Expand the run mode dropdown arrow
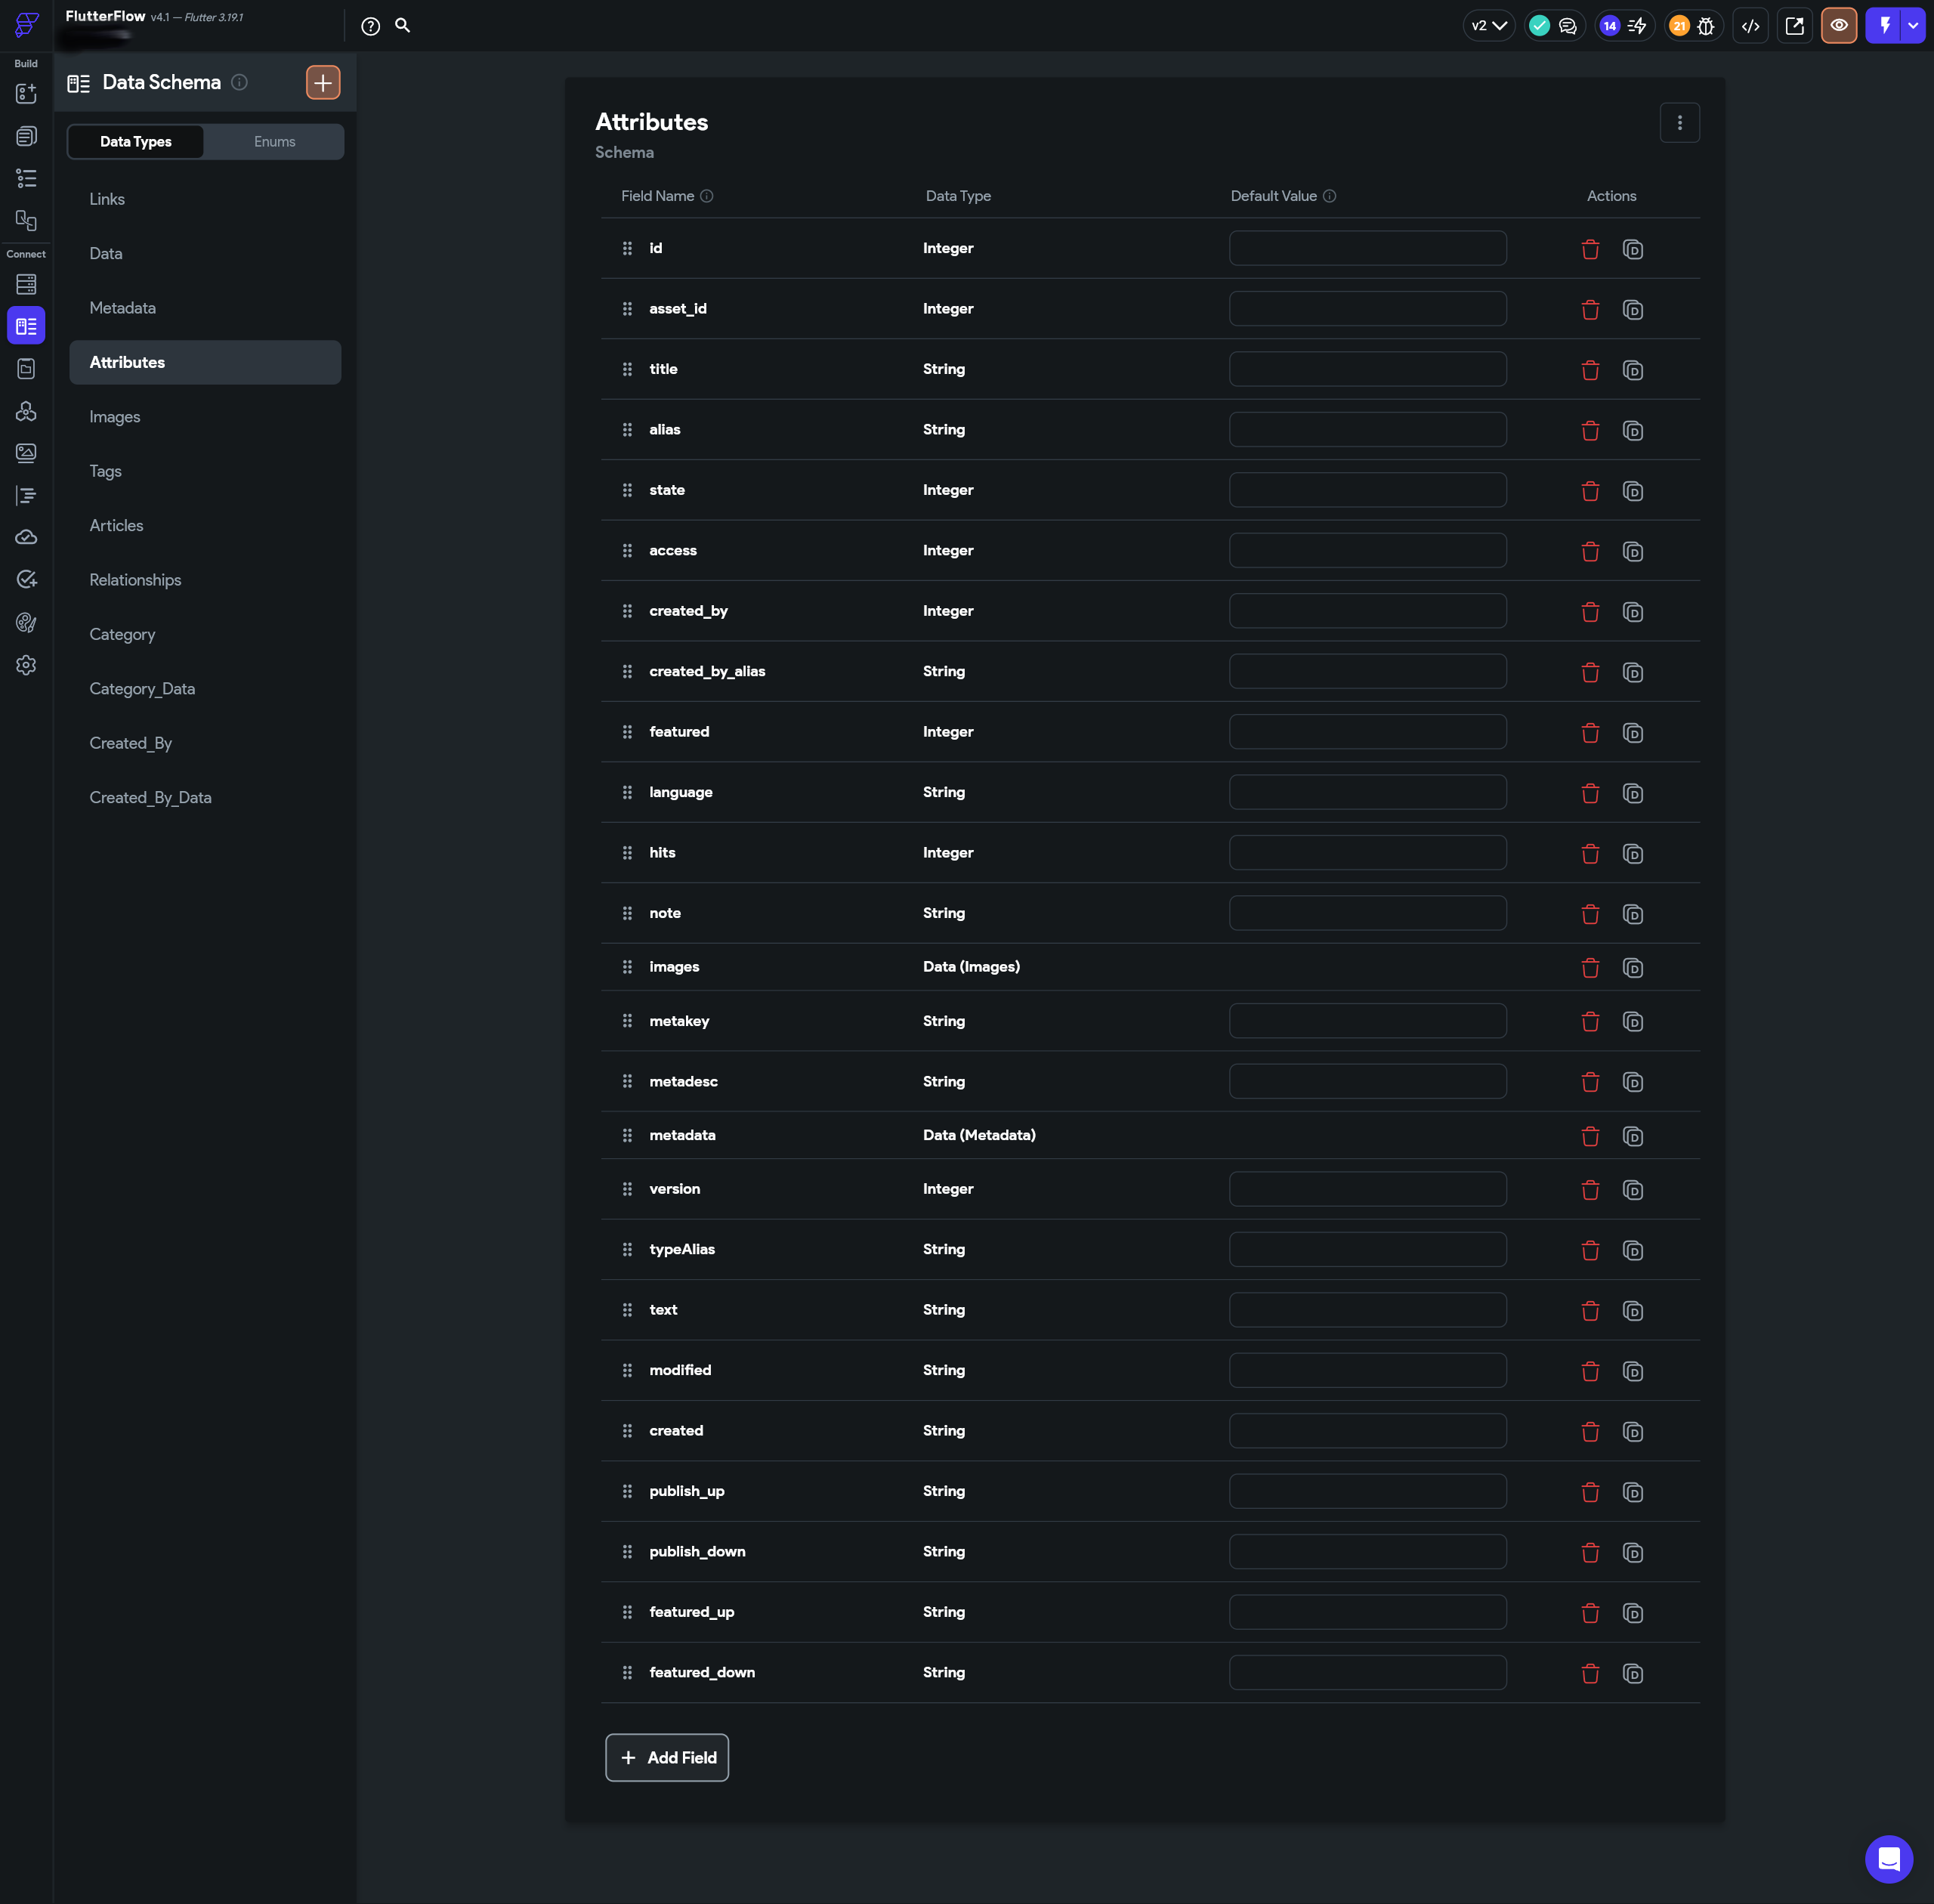The image size is (1934, 1904). (1913, 26)
